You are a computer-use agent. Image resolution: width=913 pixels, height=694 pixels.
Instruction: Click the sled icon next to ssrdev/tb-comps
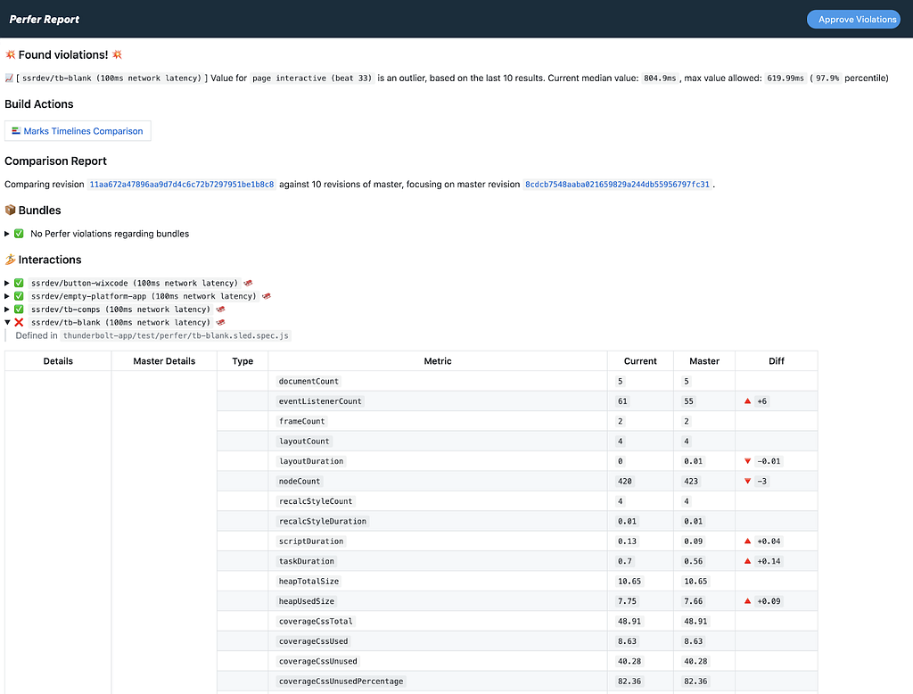pos(221,310)
